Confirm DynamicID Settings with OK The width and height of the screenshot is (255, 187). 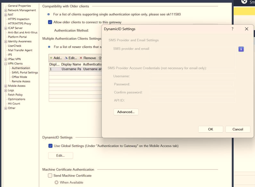[211, 129]
